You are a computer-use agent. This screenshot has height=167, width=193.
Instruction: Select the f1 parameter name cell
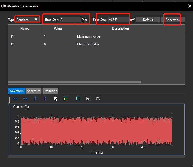[25, 36]
